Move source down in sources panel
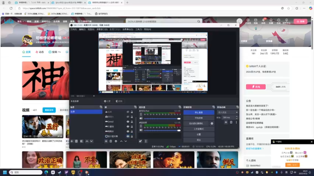This screenshot has width=314, height=176. click(126, 141)
